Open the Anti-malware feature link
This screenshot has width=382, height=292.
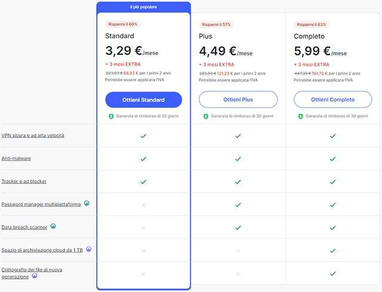pyautogui.click(x=16, y=158)
